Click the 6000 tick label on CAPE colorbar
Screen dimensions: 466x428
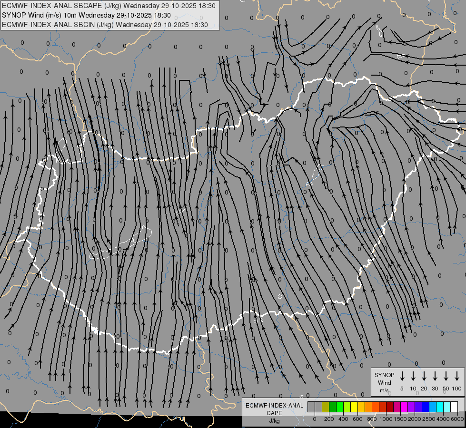click(457, 419)
